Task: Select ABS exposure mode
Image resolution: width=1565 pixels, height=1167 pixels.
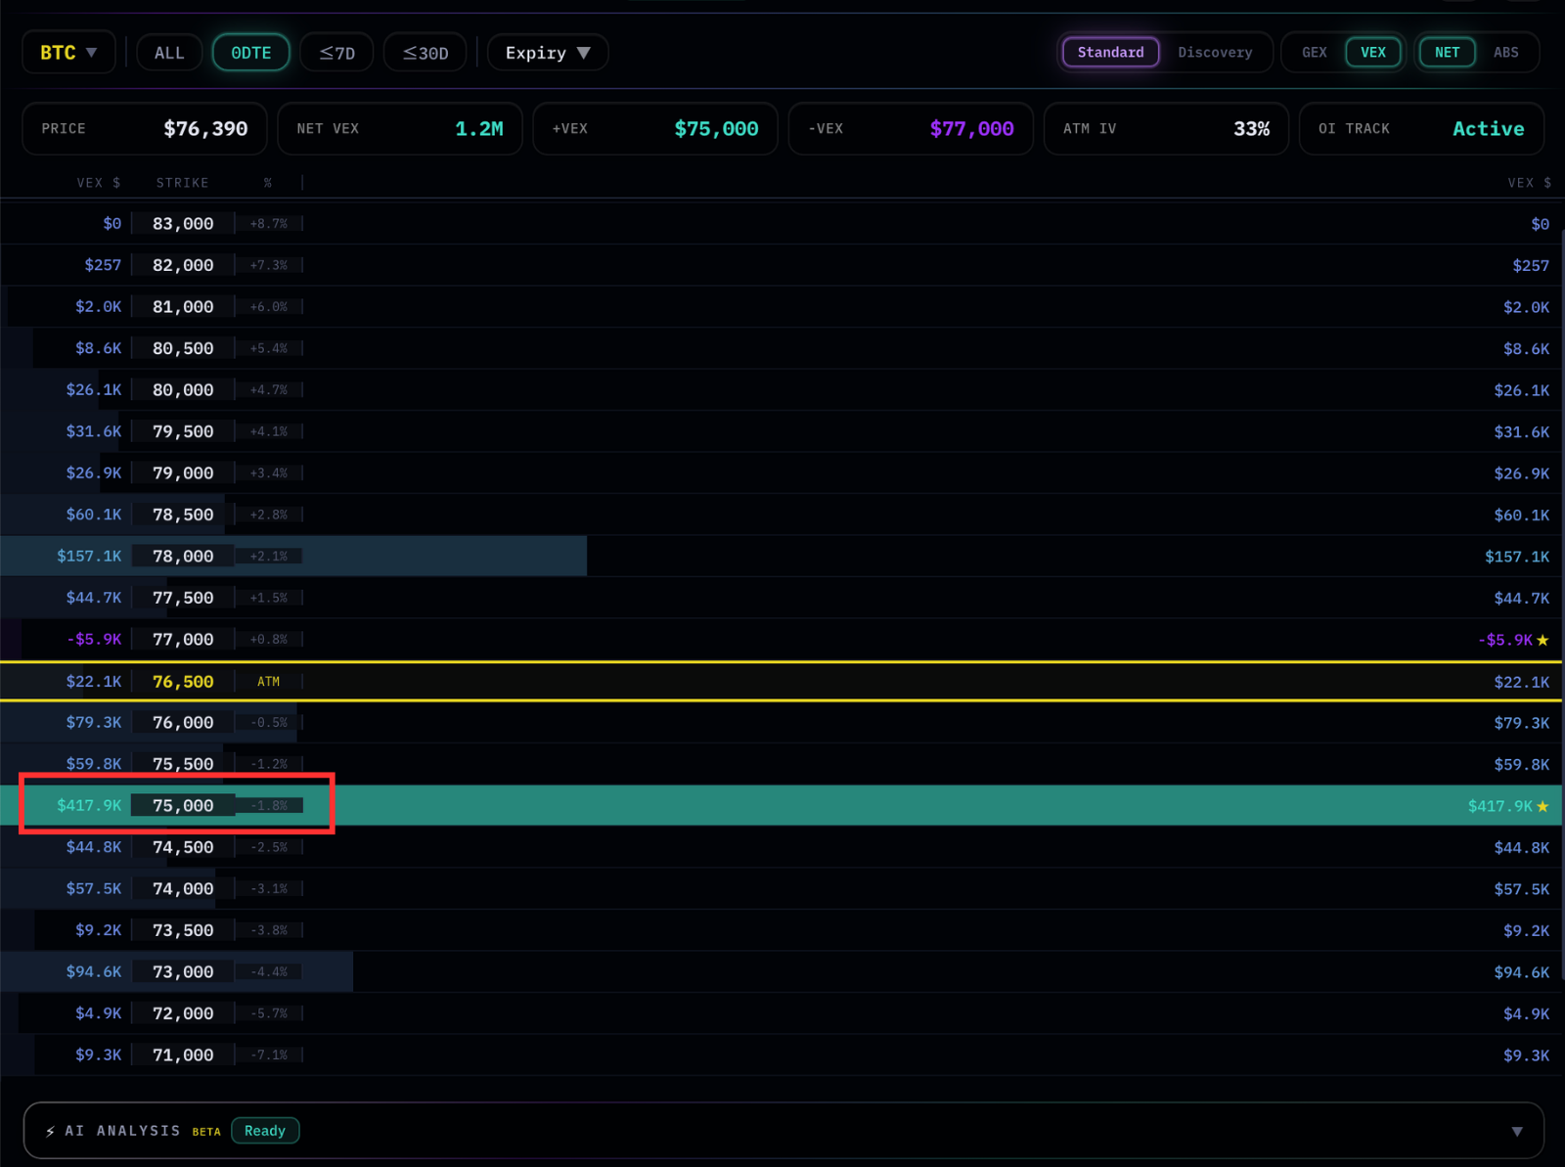Action: [x=1506, y=53]
